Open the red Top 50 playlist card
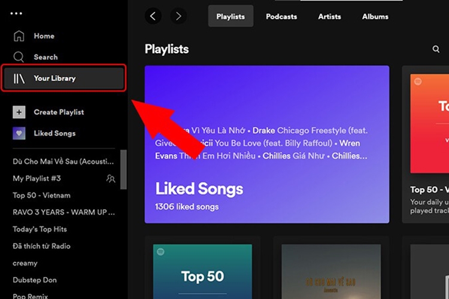The height and width of the screenshot is (299, 449). point(426,145)
